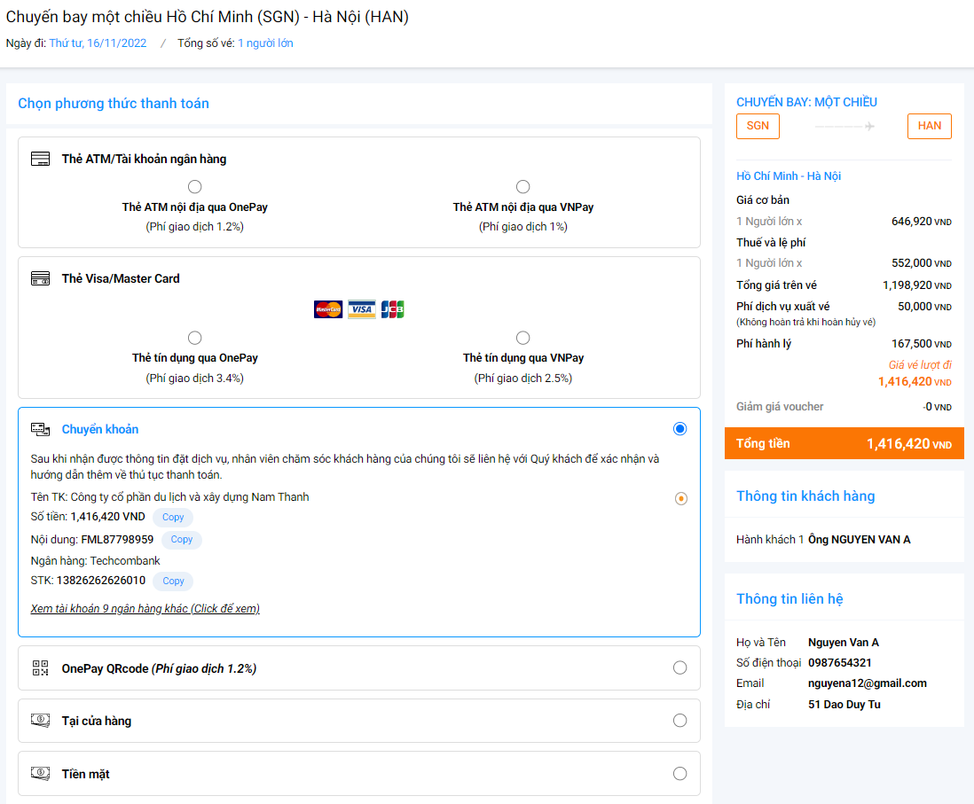Click the Chuyển khoản bank transfer icon
Screen dimensions: 974x804
coord(40,429)
